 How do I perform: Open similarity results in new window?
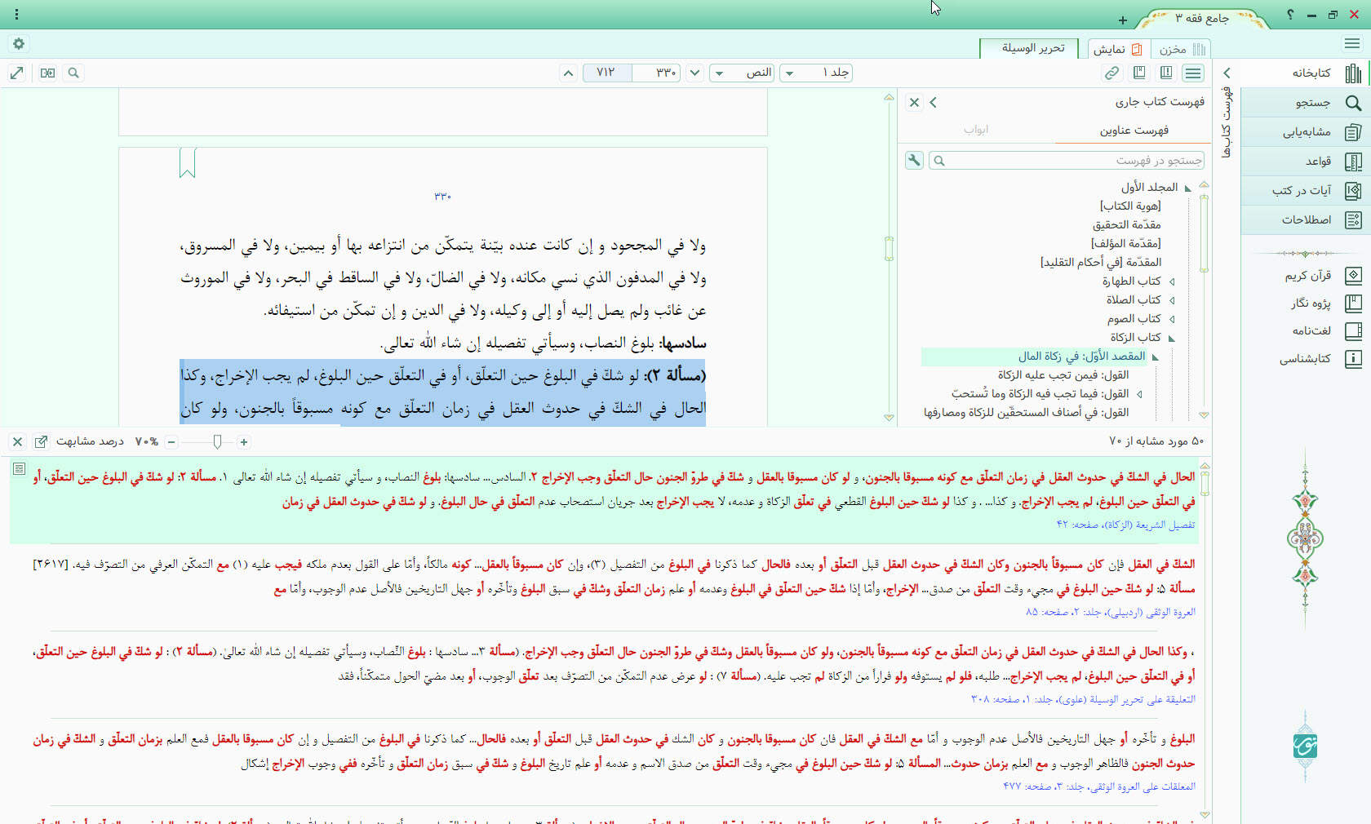click(41, 441)
